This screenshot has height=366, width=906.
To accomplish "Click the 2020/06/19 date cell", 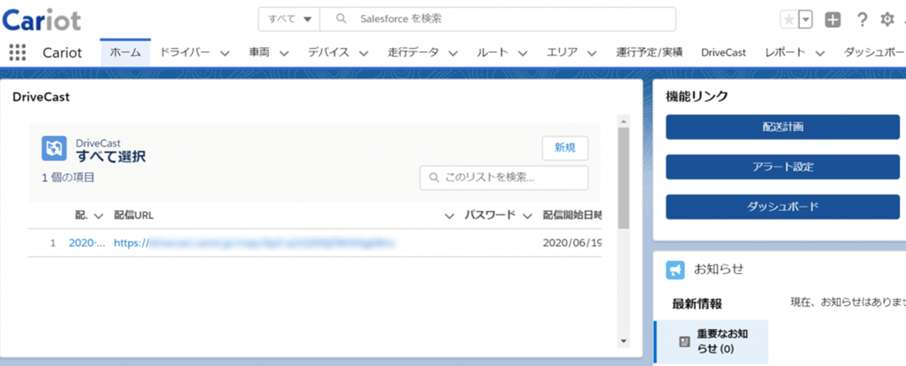I will point(572,243).
